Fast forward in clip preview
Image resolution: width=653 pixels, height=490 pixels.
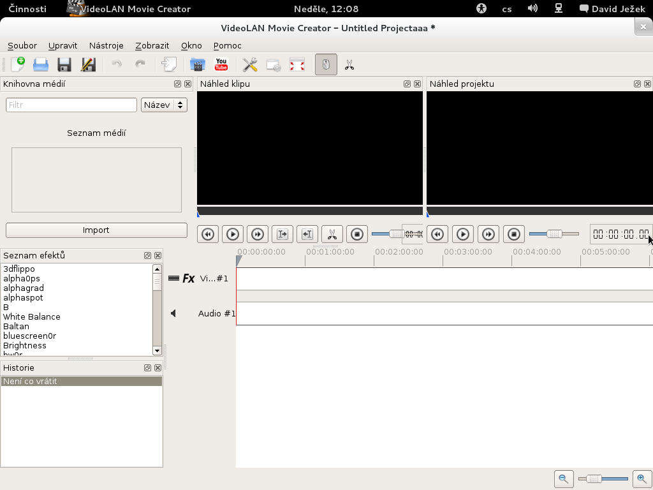(x=258, y=234)
